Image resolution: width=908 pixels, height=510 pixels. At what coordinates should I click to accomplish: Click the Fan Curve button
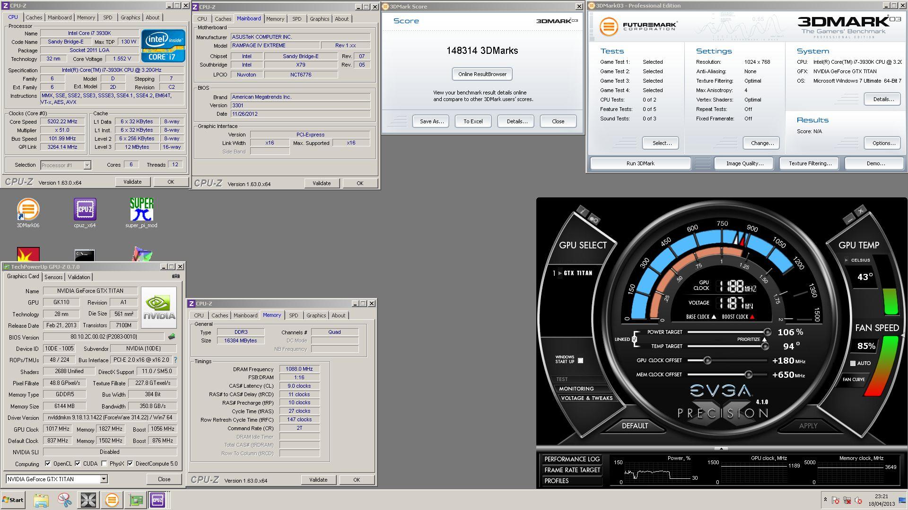854,379
